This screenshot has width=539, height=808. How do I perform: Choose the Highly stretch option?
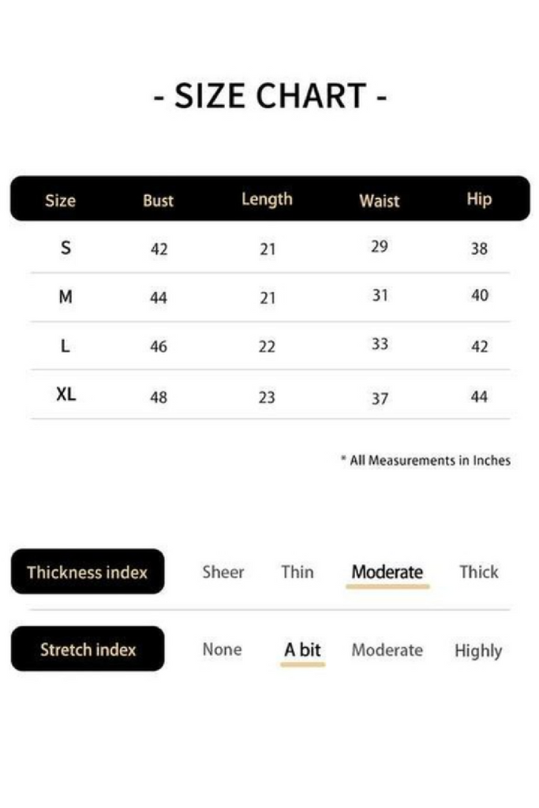(478, 651)
